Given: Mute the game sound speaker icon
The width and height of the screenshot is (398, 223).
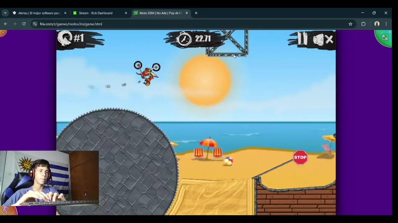Looking at the screenshot, I should pos(323,39).
